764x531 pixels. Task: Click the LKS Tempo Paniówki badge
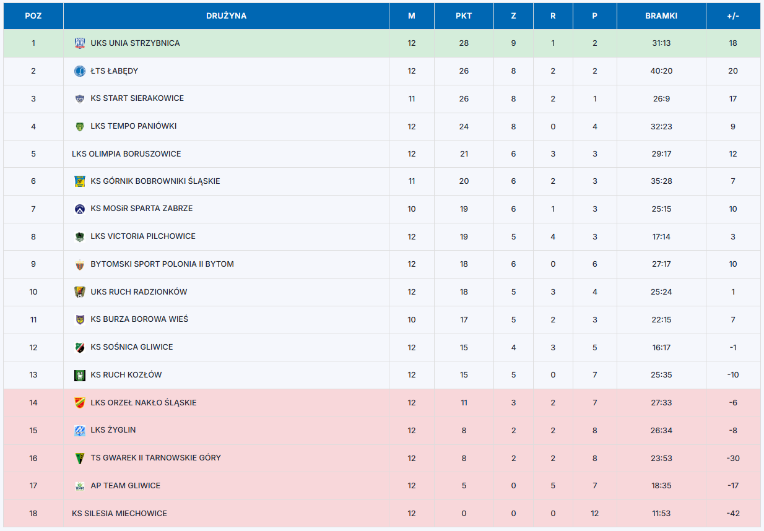(x=79, y=126)
